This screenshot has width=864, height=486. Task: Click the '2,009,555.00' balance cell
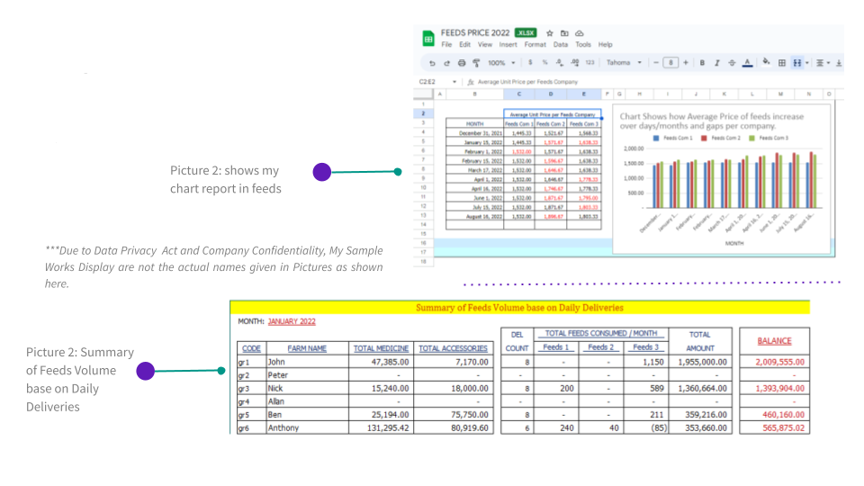click(x=774, y=362)
